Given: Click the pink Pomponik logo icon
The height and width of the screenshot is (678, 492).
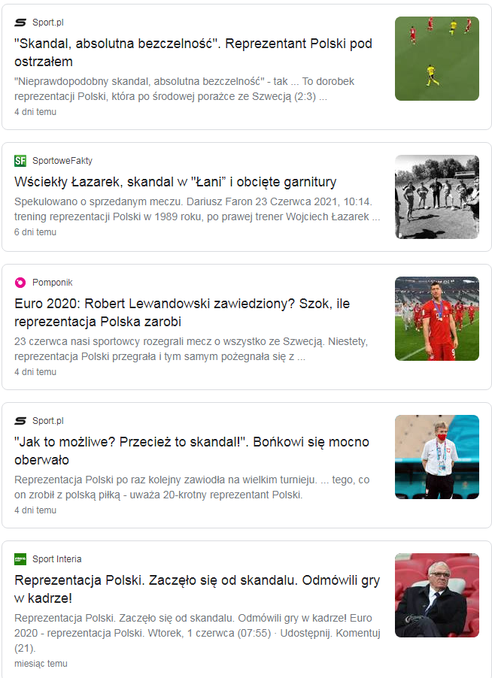Looking at the screenshot, I should click(20, 283).
